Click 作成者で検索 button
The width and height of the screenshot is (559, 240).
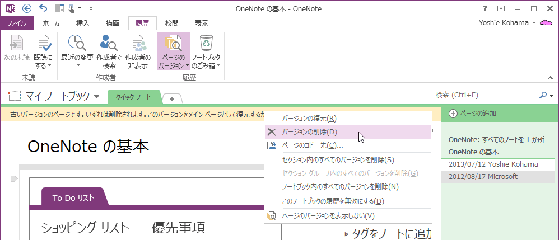(109, 50)
